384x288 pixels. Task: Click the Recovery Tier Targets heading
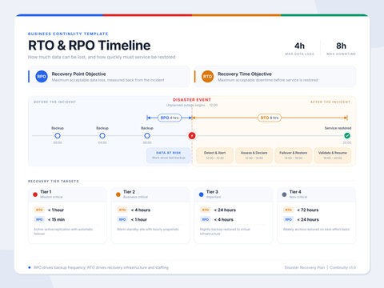pyautogui.click(x=54, y=181)
